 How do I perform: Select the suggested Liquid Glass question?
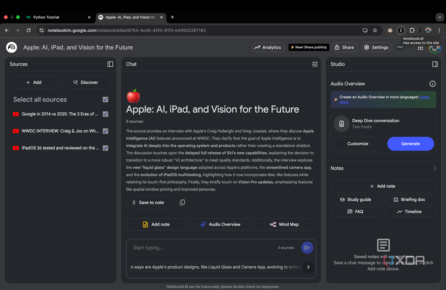(x=216, y=267)
